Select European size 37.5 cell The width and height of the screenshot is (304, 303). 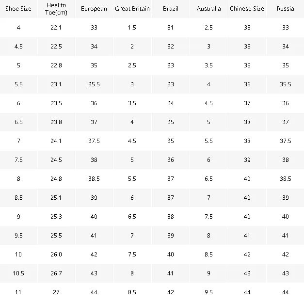tap(94, 141)
